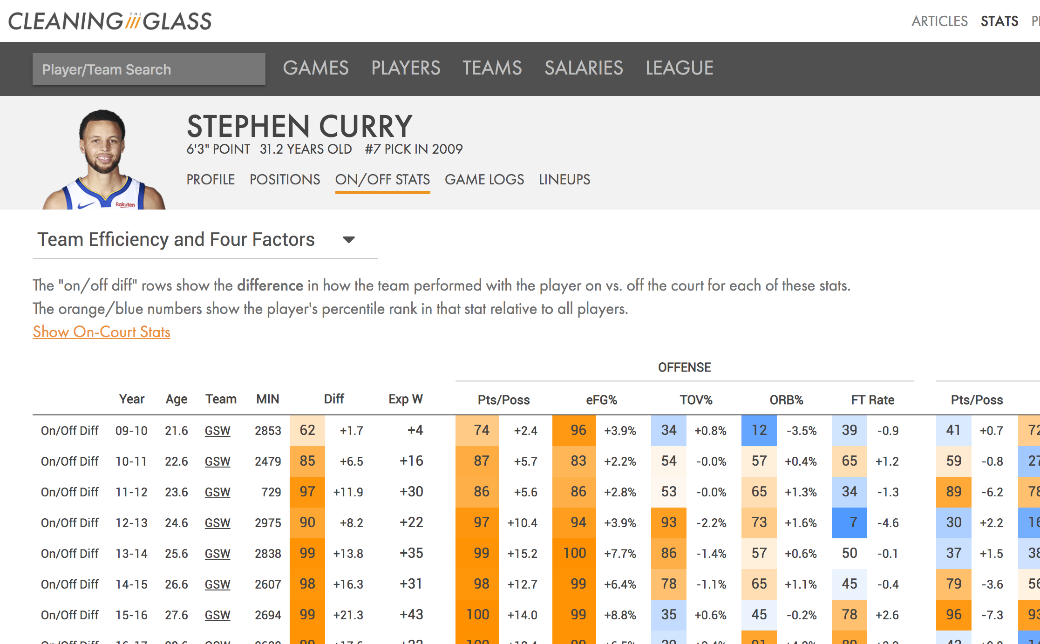
Task: Select the ON/OFF STATS tab
Action: pos(382,180)
